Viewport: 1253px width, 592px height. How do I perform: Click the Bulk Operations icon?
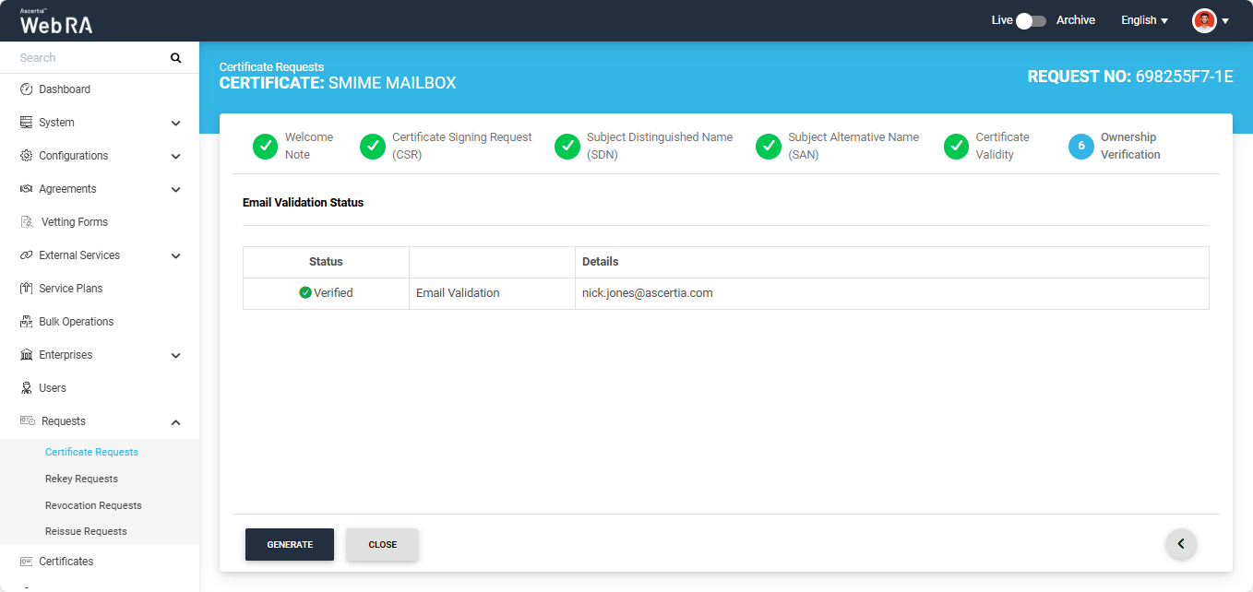pos(27,322)
